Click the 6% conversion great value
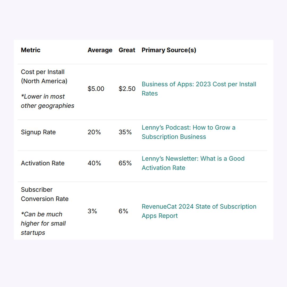Image resolution: width=287 pixels, height=287 pixels. point(123,211)
